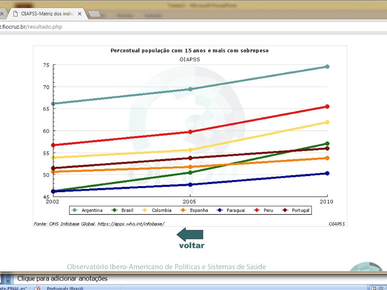
Task: Click Portugal's 2005 data point
Action: 190,158
